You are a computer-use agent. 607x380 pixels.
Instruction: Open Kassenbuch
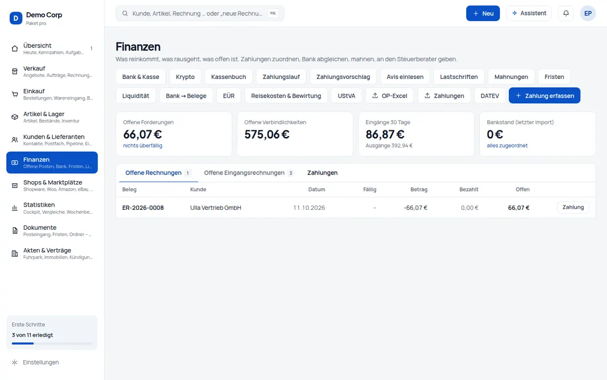[228, 77]
